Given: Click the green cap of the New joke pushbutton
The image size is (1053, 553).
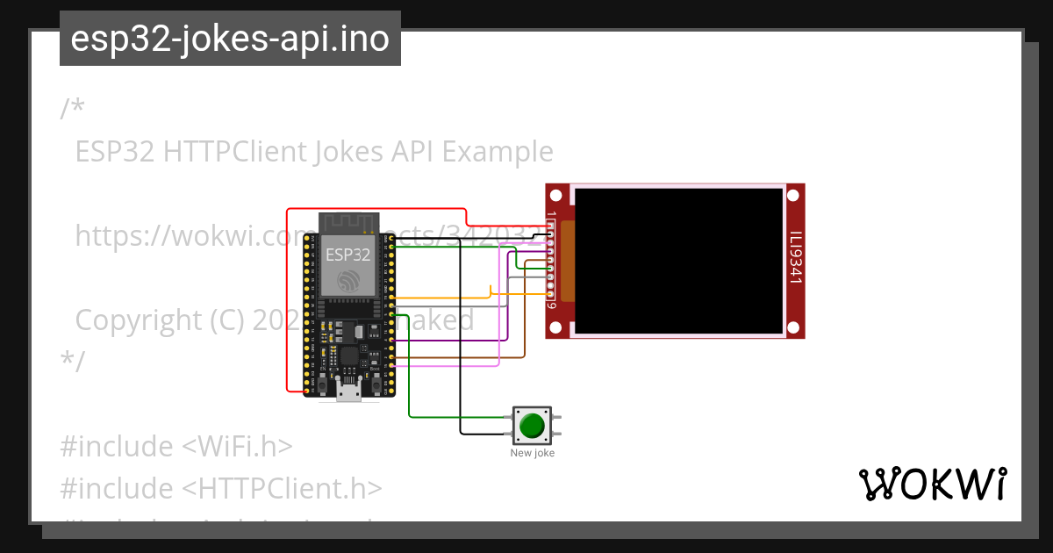Looking at the screenshot, I should [x=532, y=425].
